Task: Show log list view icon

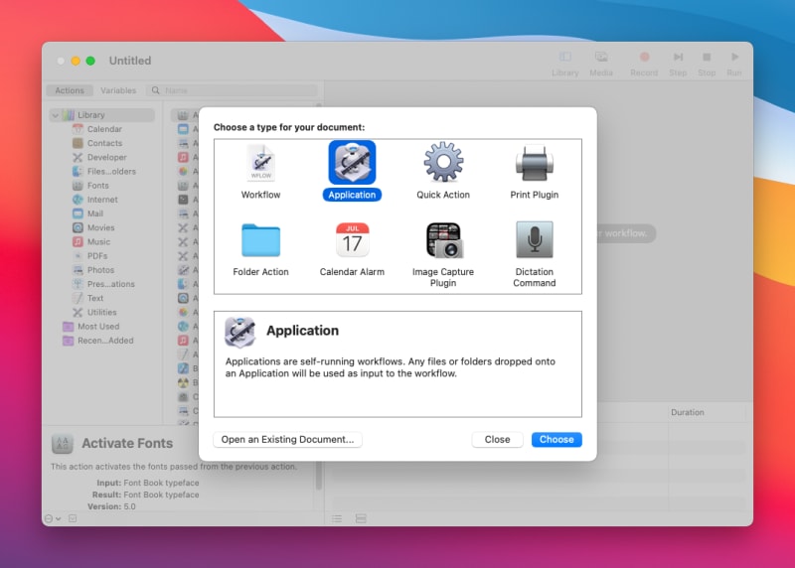Action: click(x=337, y=518)
